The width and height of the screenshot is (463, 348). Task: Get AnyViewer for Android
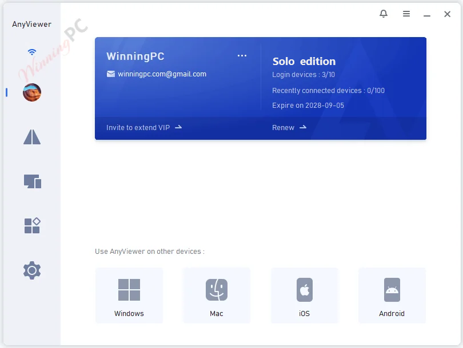(392, 296)
